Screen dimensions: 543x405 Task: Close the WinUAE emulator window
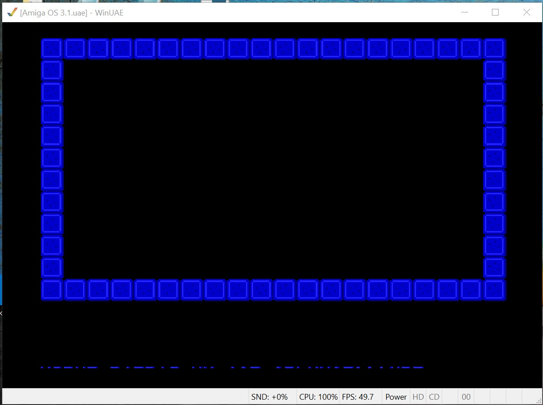(x=527, y=12)
